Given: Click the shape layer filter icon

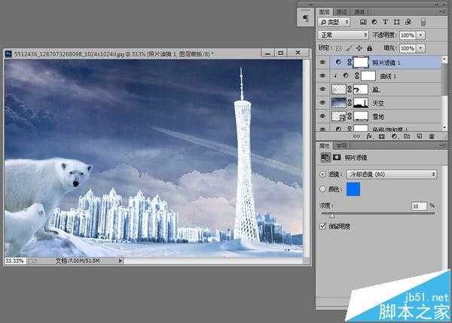Looking at the screenshot, I should point(397,22).
